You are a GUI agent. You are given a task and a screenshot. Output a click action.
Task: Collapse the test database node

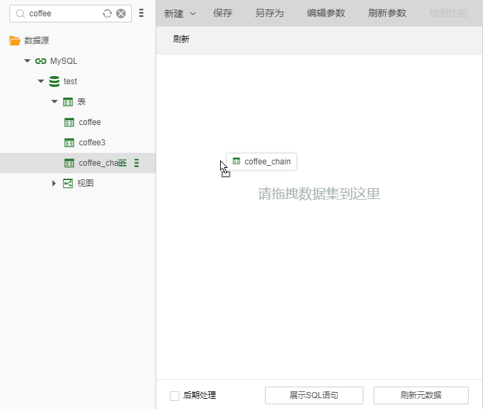(x=41, y=82)
